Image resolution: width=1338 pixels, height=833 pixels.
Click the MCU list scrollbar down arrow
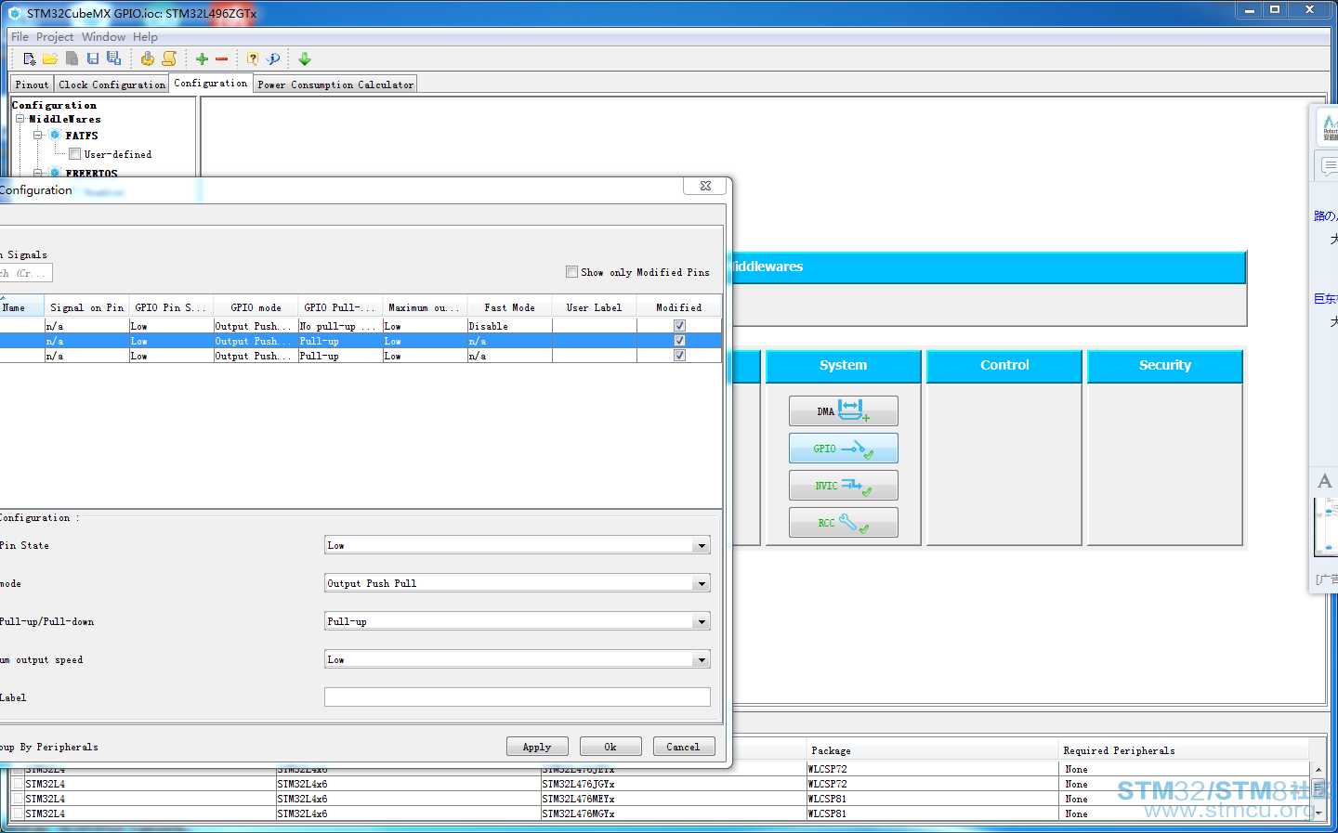(1318, 813)
